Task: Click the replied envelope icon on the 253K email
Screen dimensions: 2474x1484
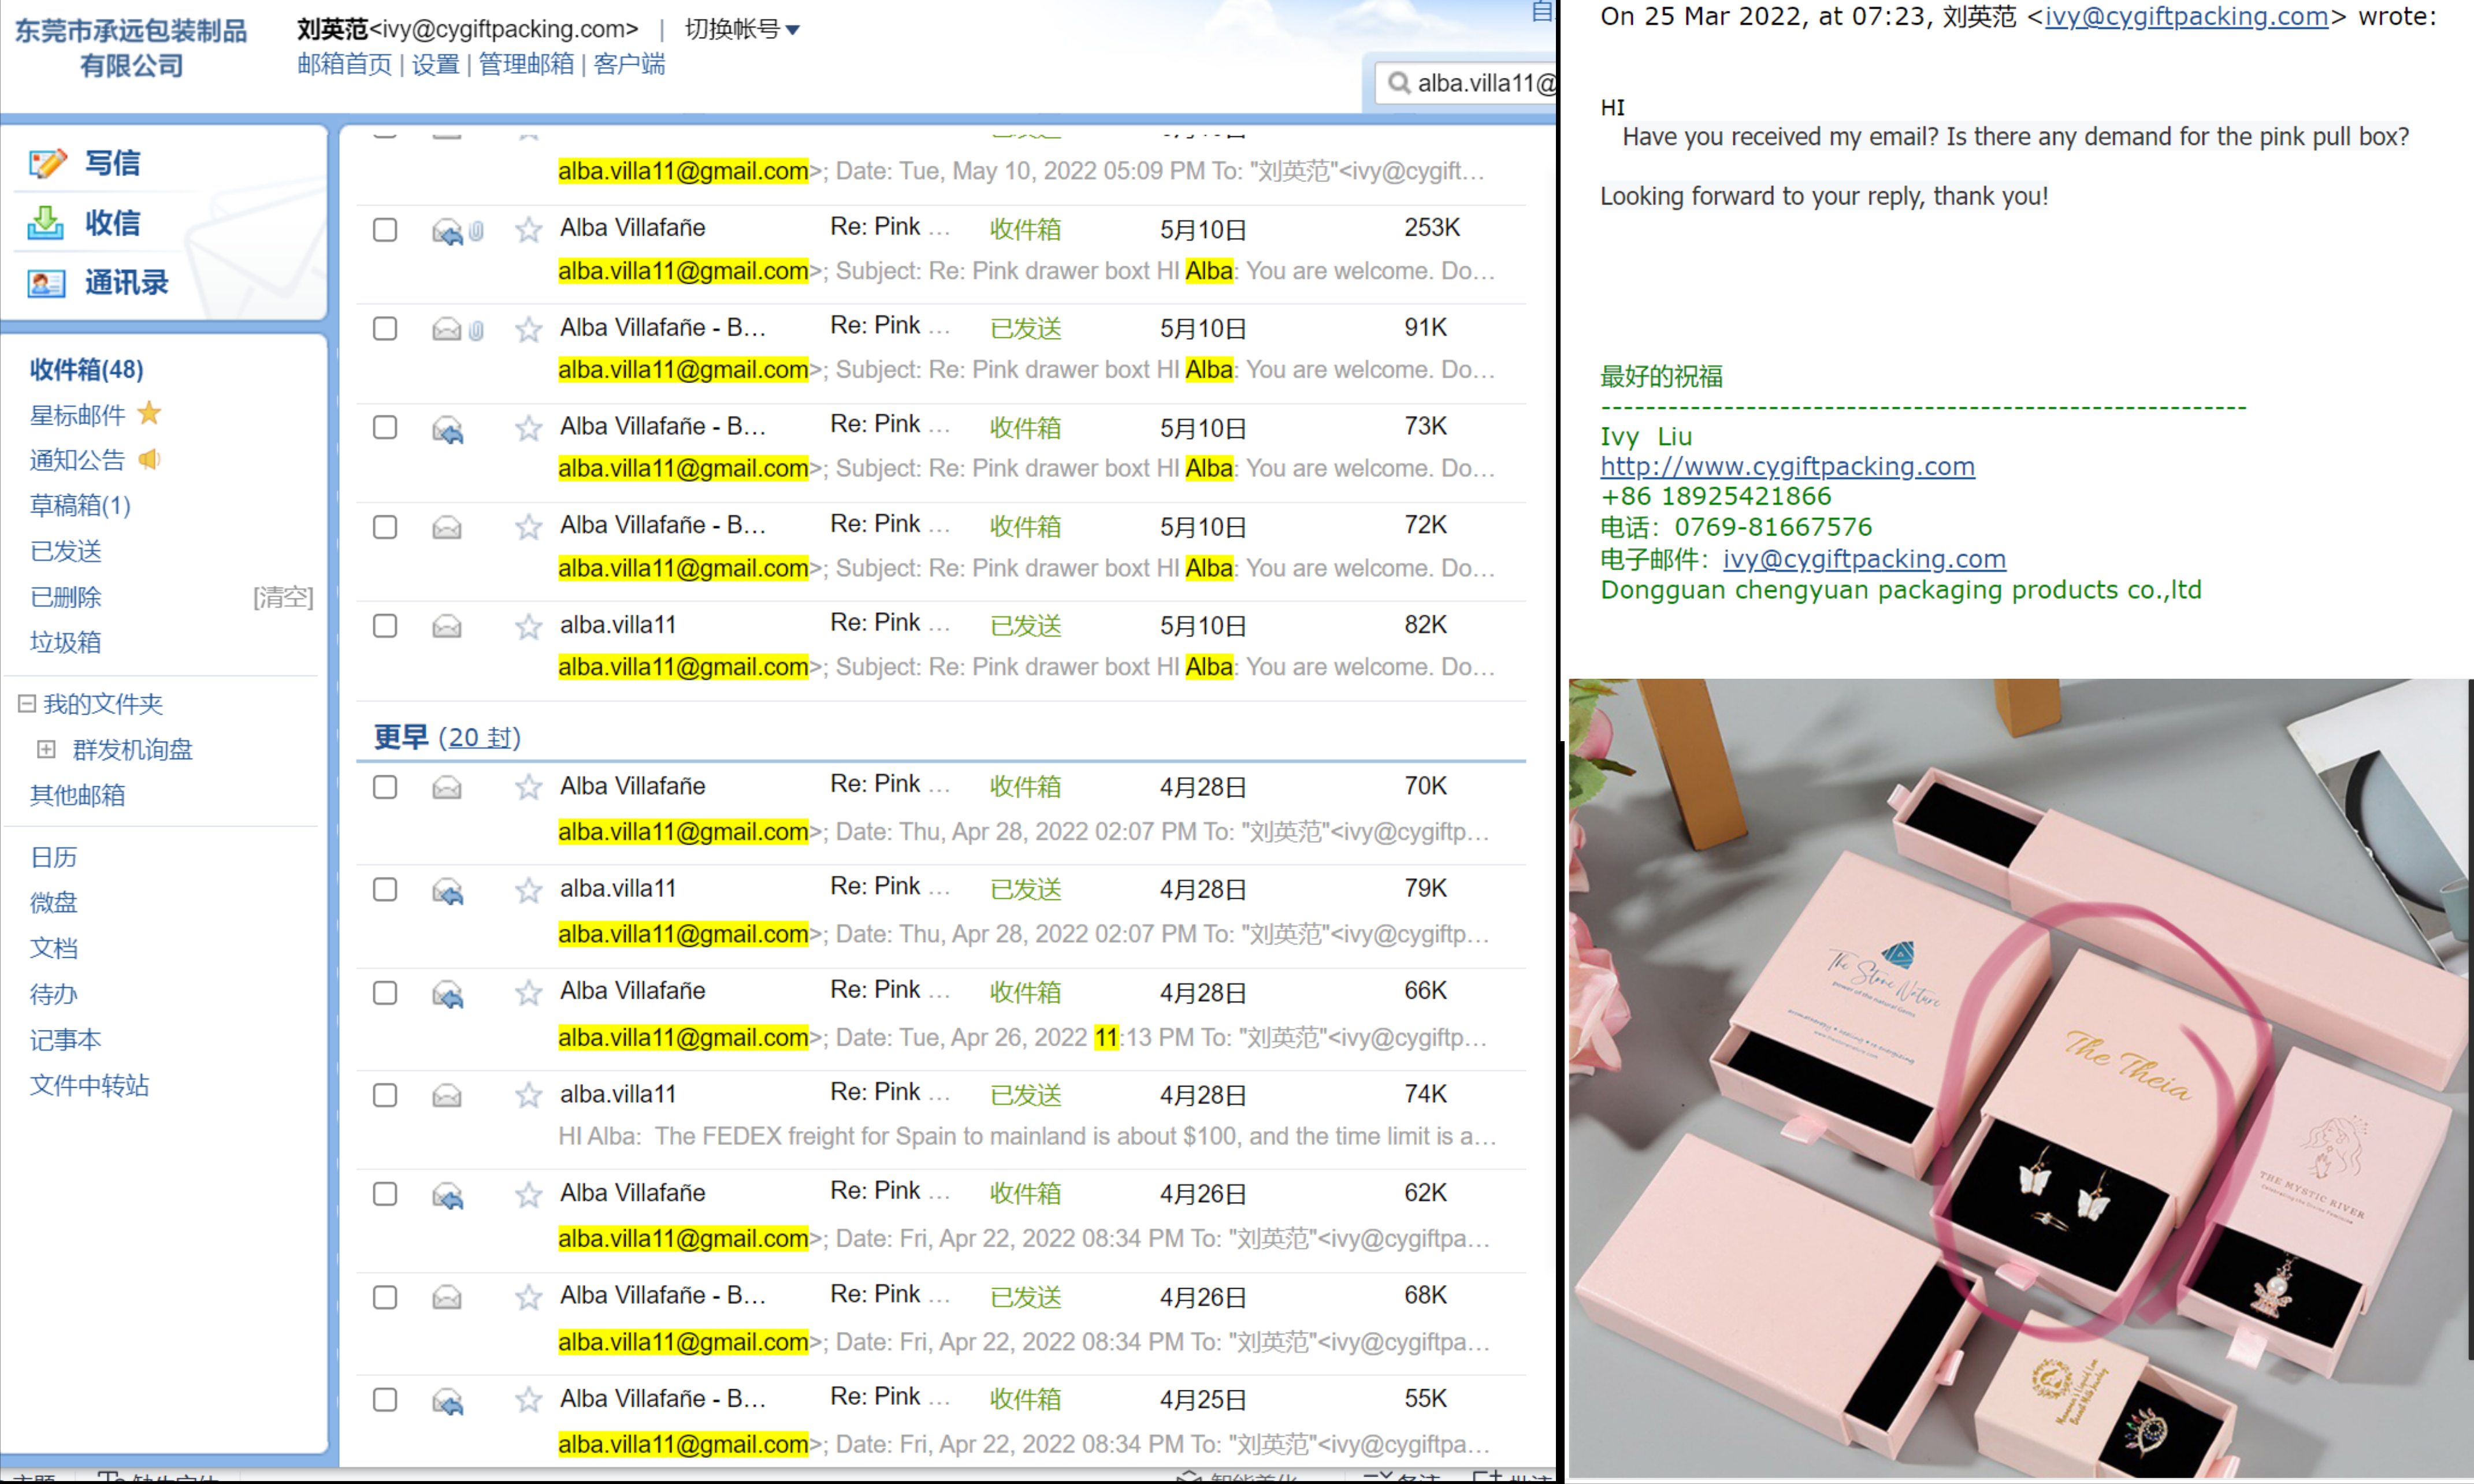Action: 447,232
